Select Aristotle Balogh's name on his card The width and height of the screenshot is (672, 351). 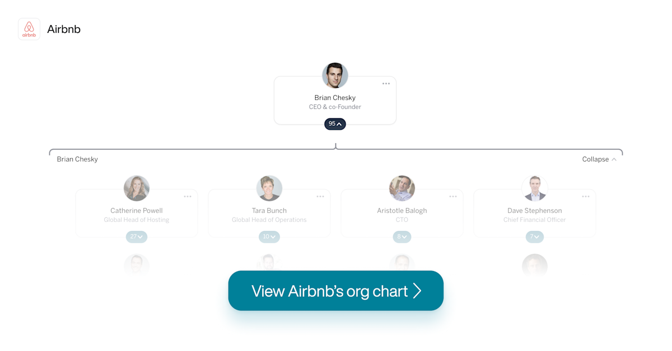pos(402,210)
